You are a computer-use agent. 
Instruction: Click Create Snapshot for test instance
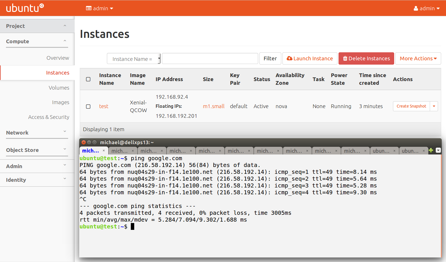411,106
